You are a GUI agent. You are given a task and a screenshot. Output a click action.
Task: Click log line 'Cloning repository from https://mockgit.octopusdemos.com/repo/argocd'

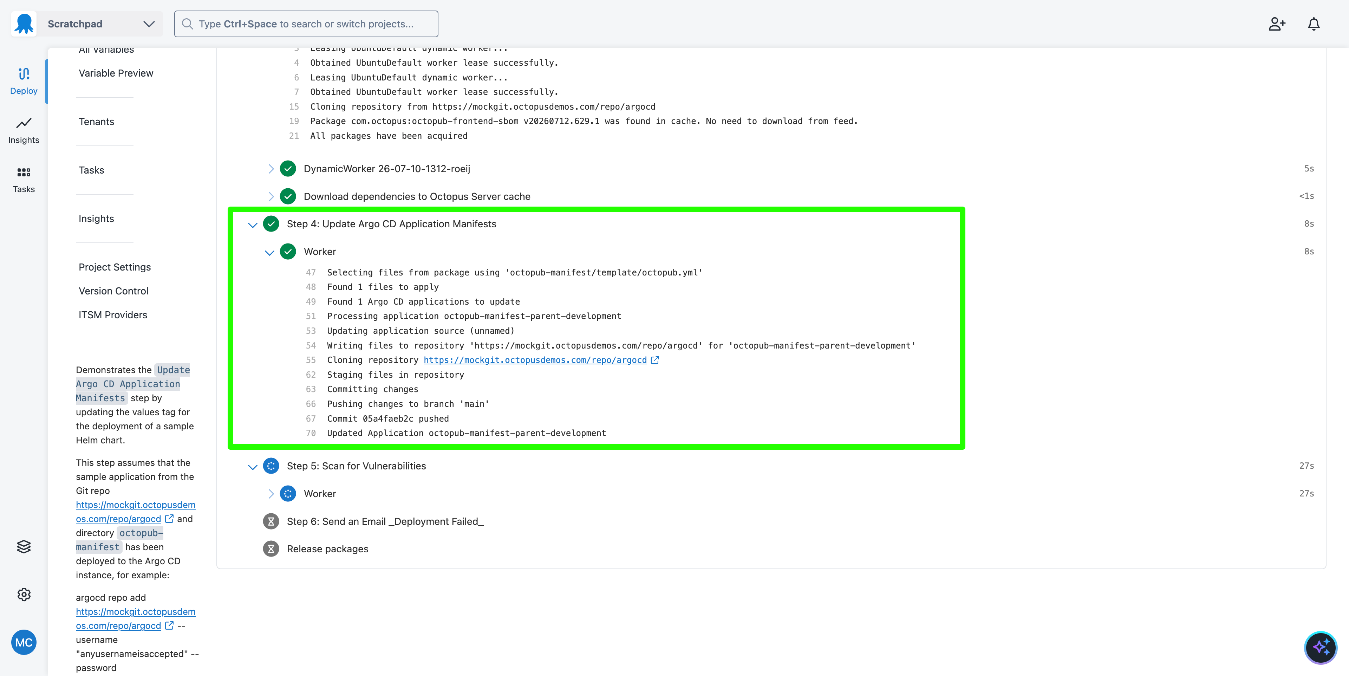click(482, 107)
